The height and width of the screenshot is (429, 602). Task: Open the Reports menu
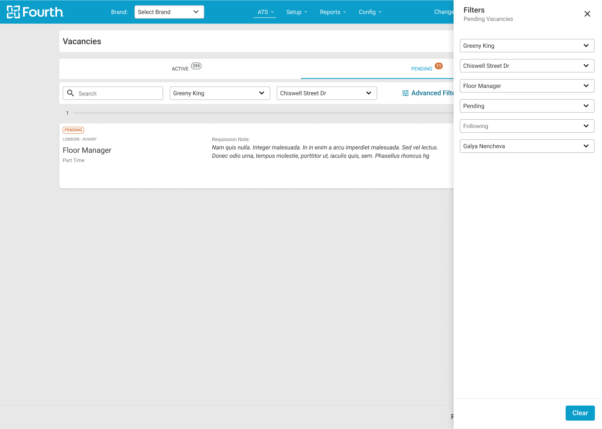coord(330,12)
